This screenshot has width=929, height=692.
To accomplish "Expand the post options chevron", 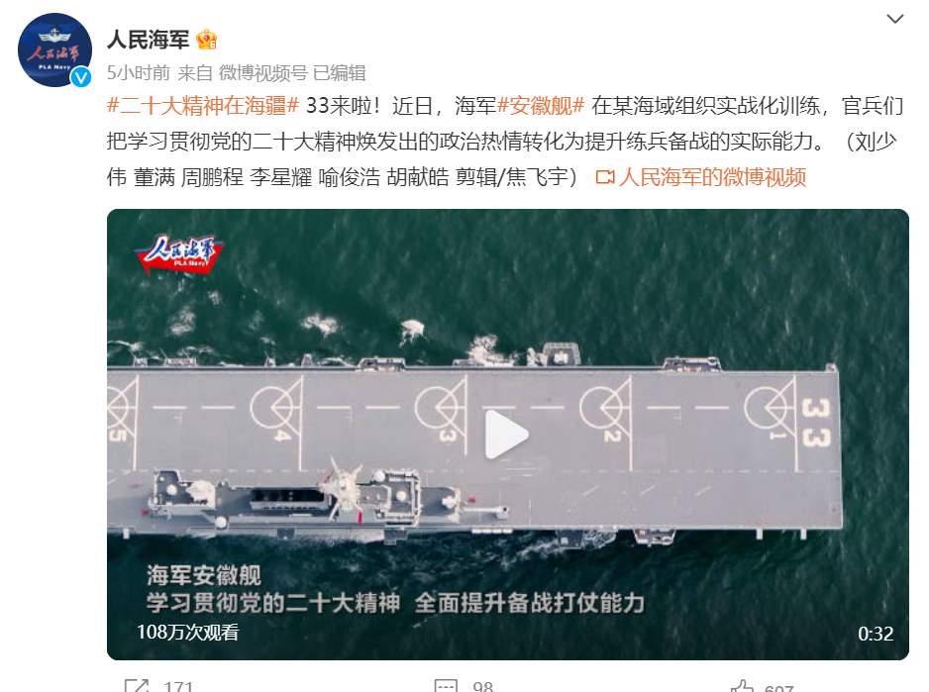I will [894, 19].
